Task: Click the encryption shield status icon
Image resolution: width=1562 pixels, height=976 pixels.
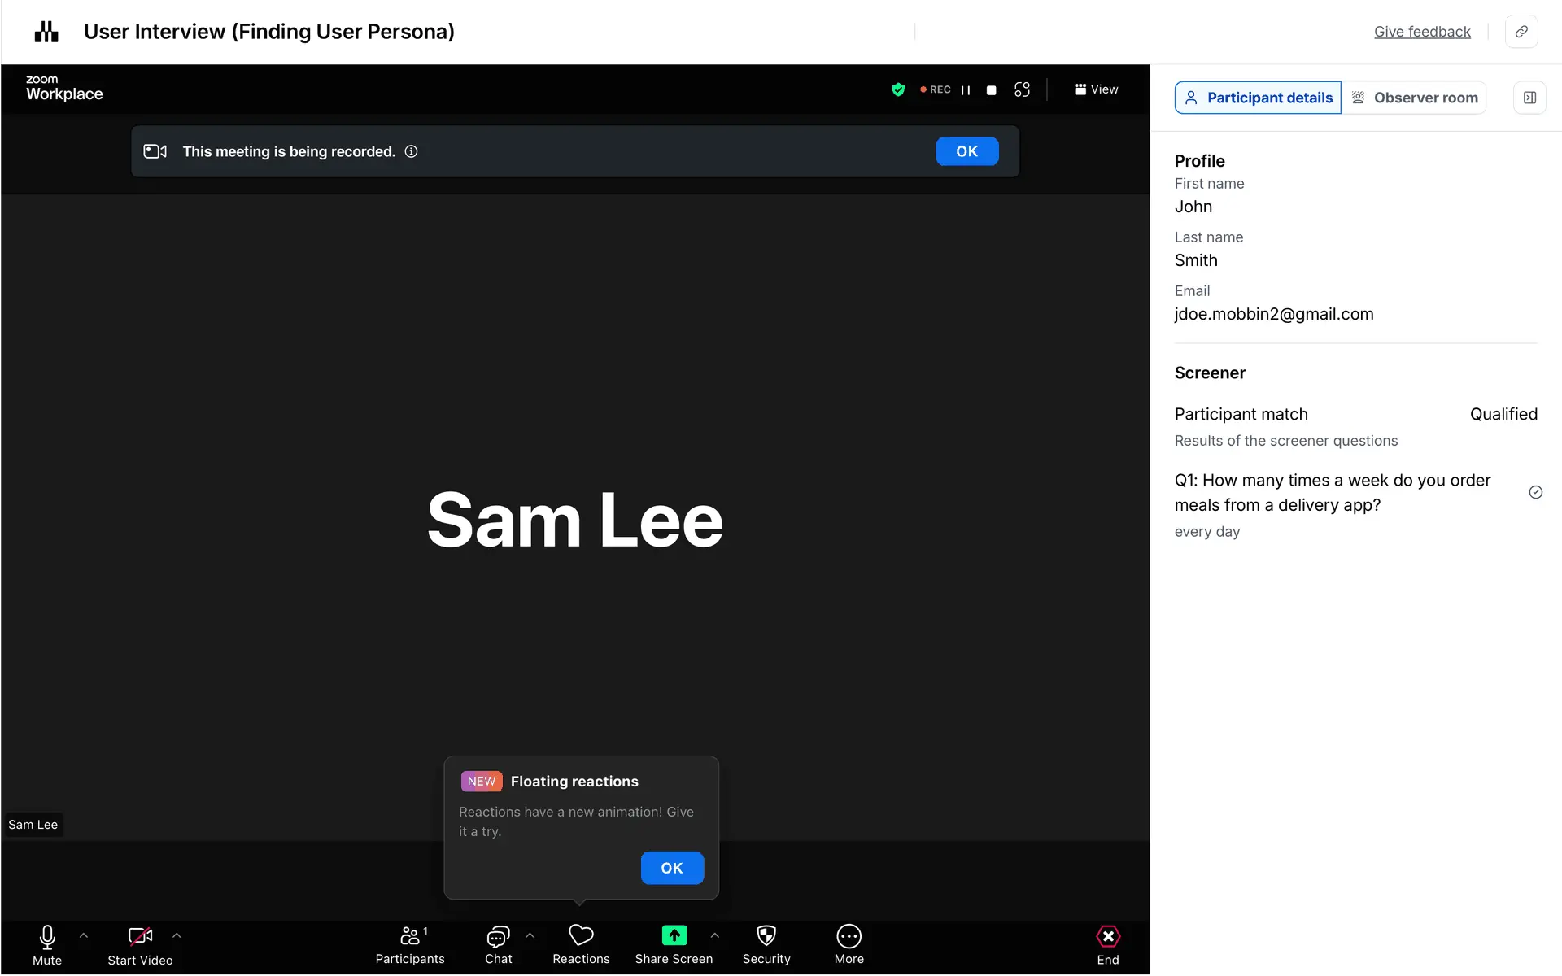Action: pos(898,89)
